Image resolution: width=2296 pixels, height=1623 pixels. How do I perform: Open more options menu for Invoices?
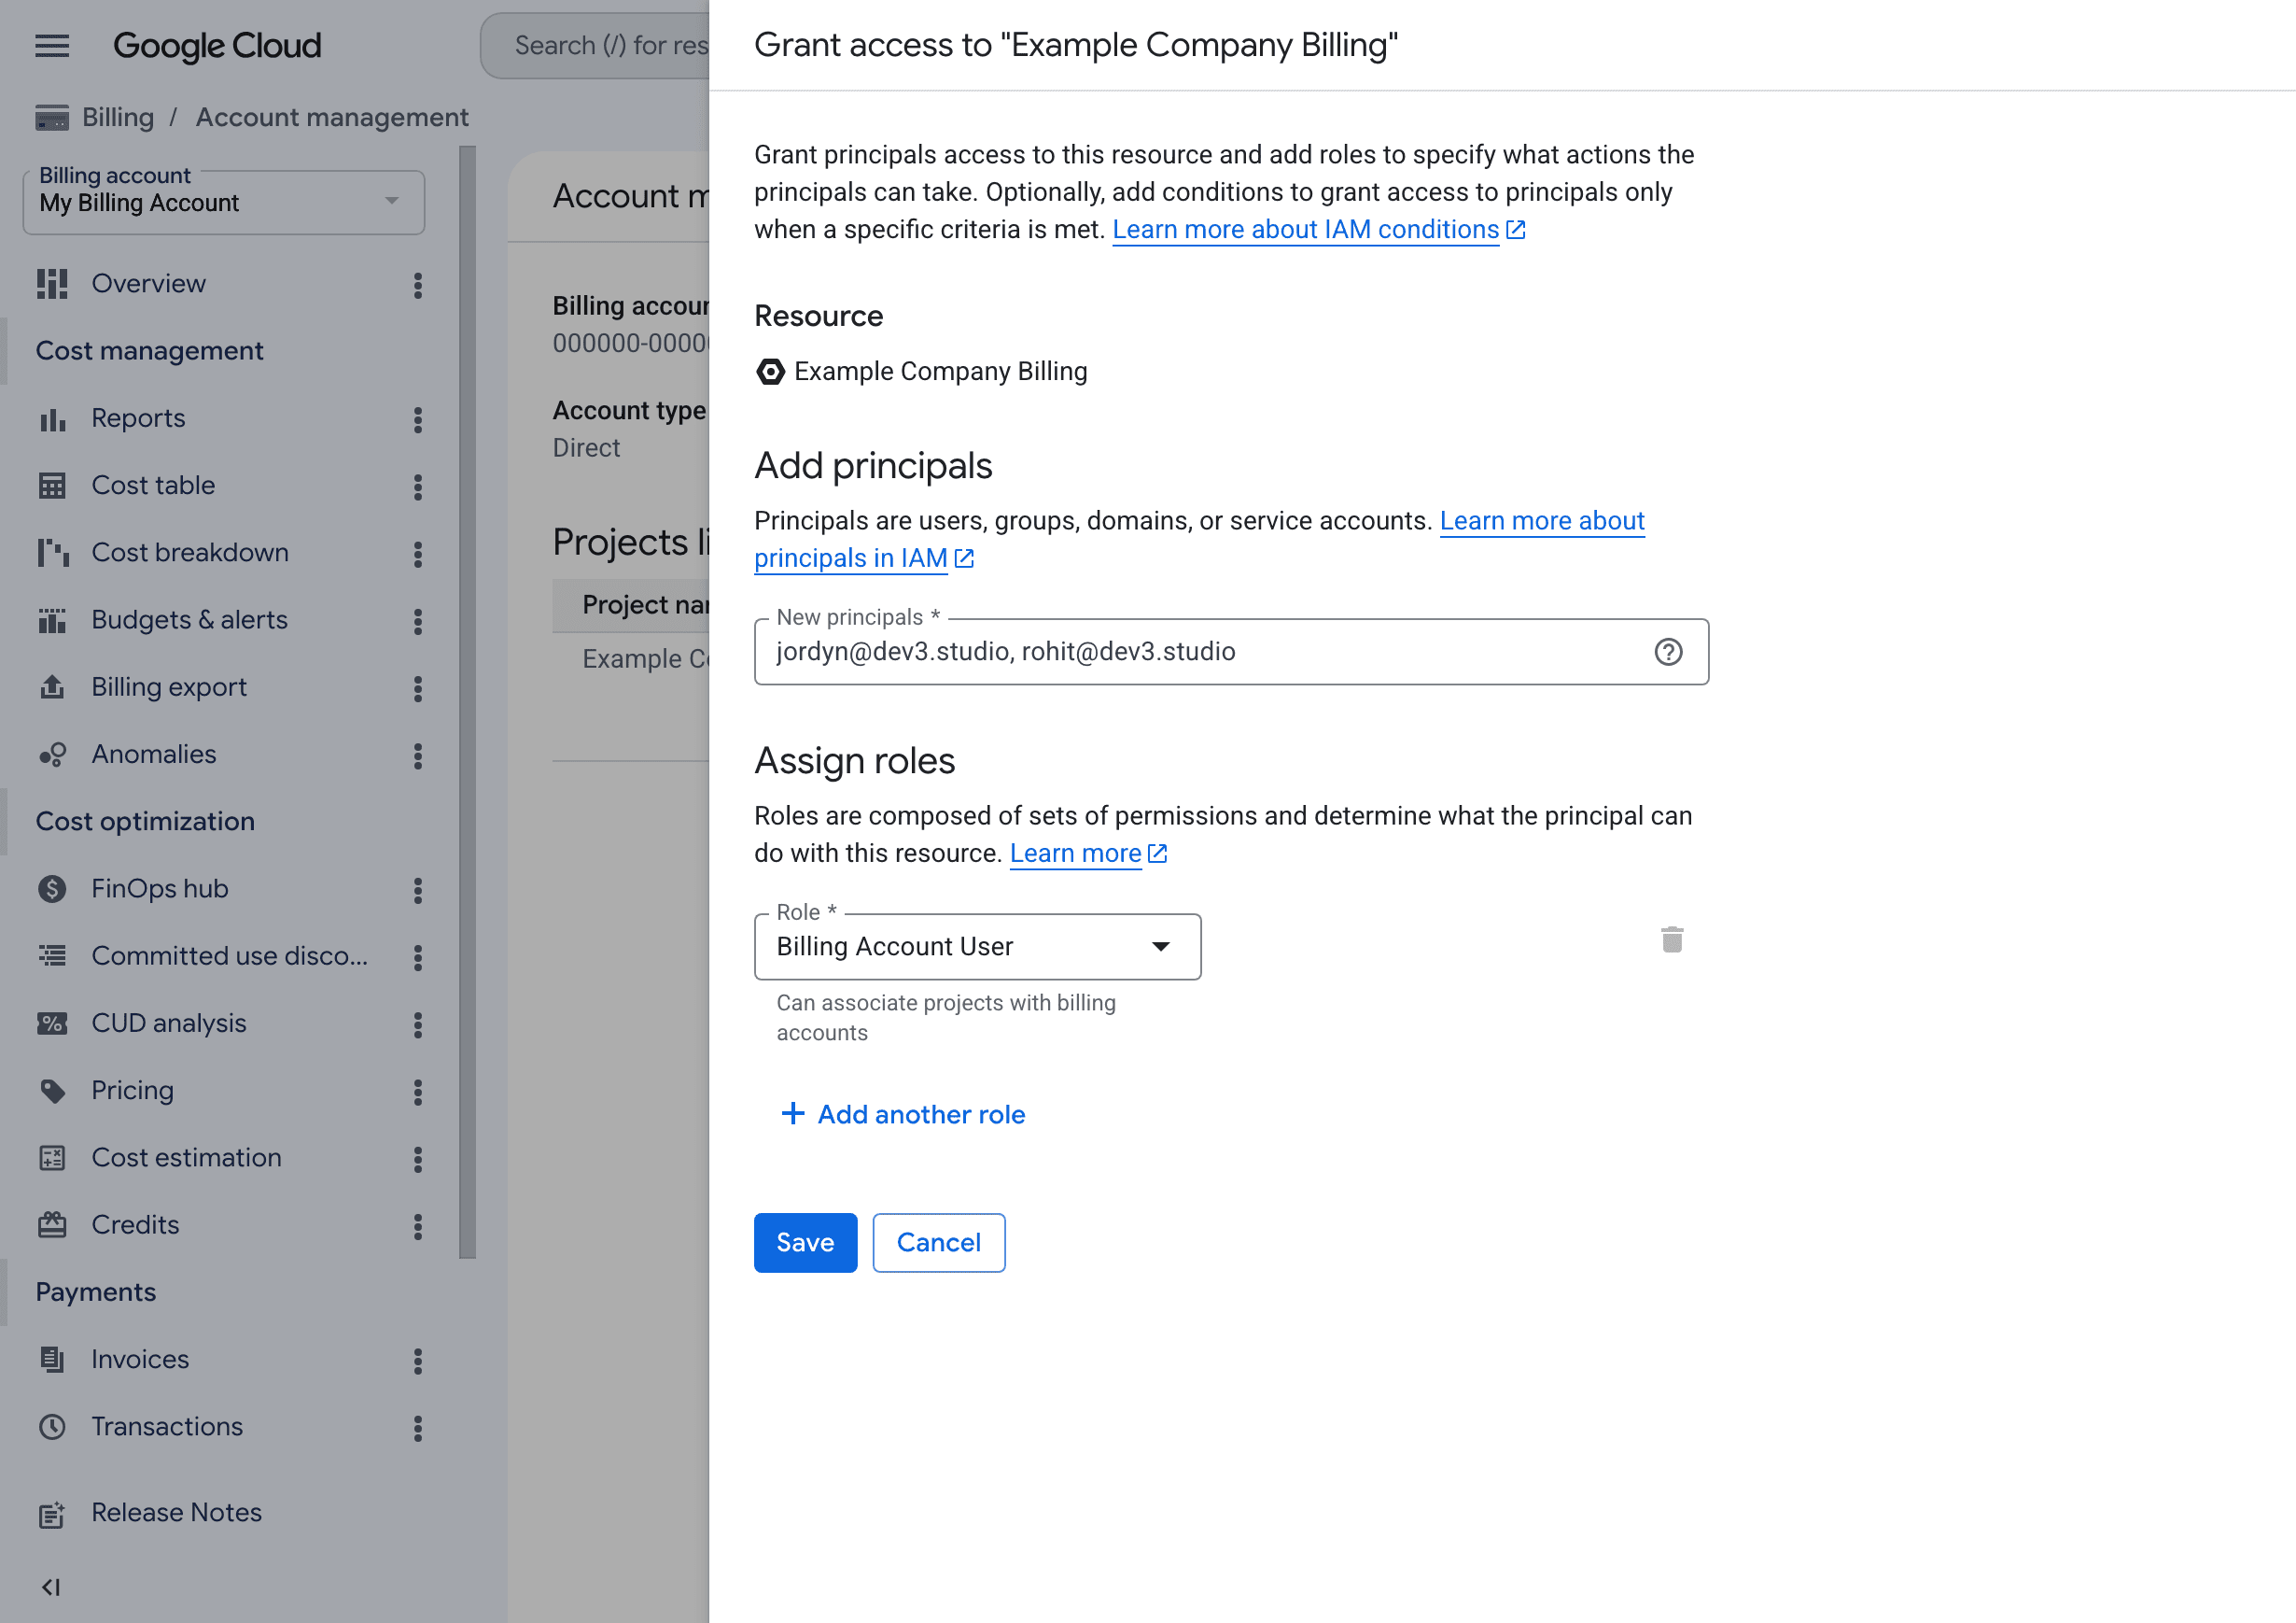tap(418, 1362)
